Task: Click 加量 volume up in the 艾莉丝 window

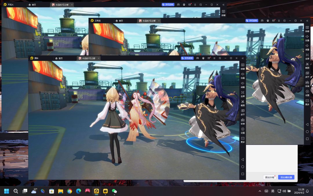Action: [x=307, y=38]
